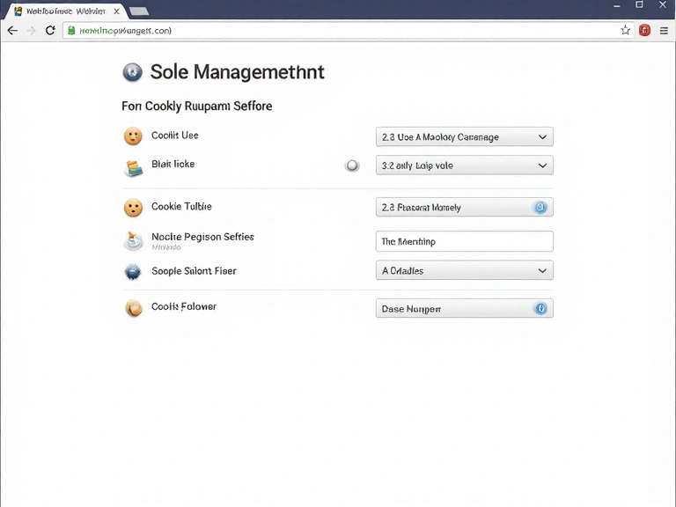Click into 'The Menhinp' text field
676x507 pixels.
pyautogui.click(x=464, y=241)
